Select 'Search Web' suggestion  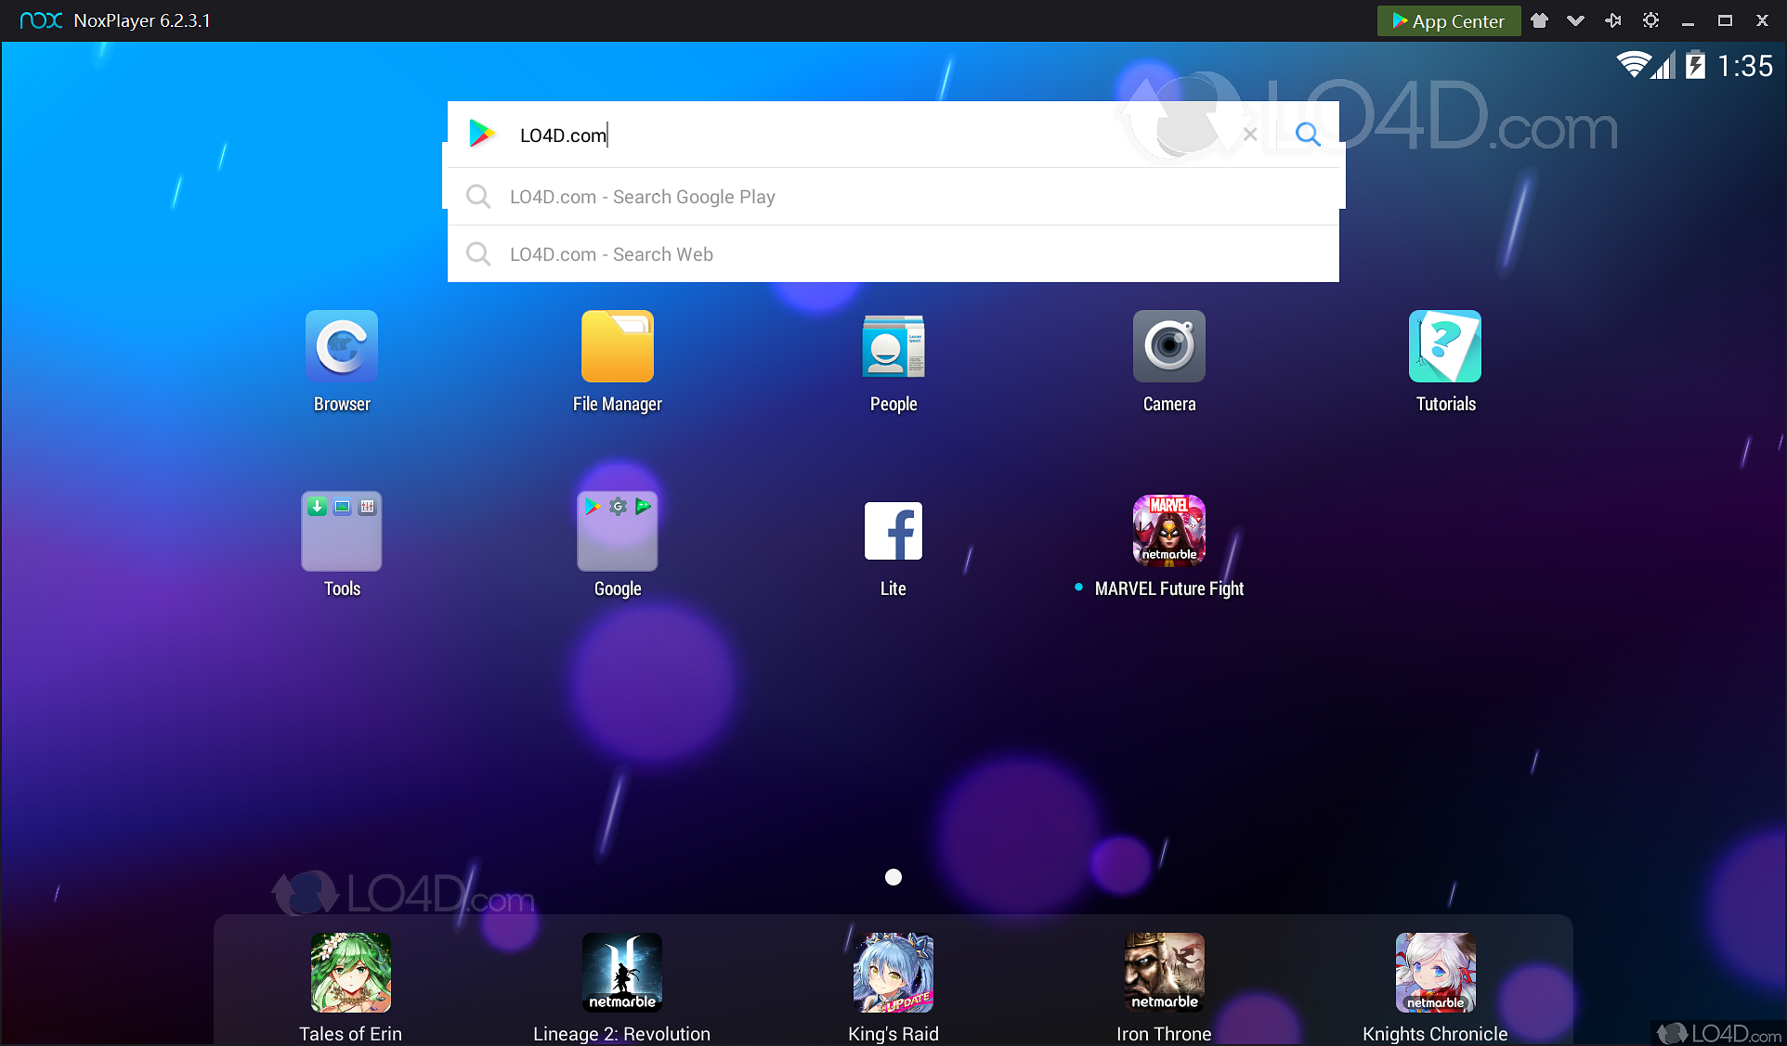tap(611, 254)
